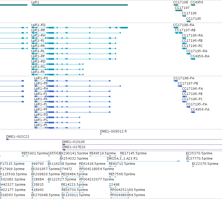Image resolution: width=222 pixels, height=199 pixels.
Task: Click transcript LpR1-RR
Action: tap(76, 33)
